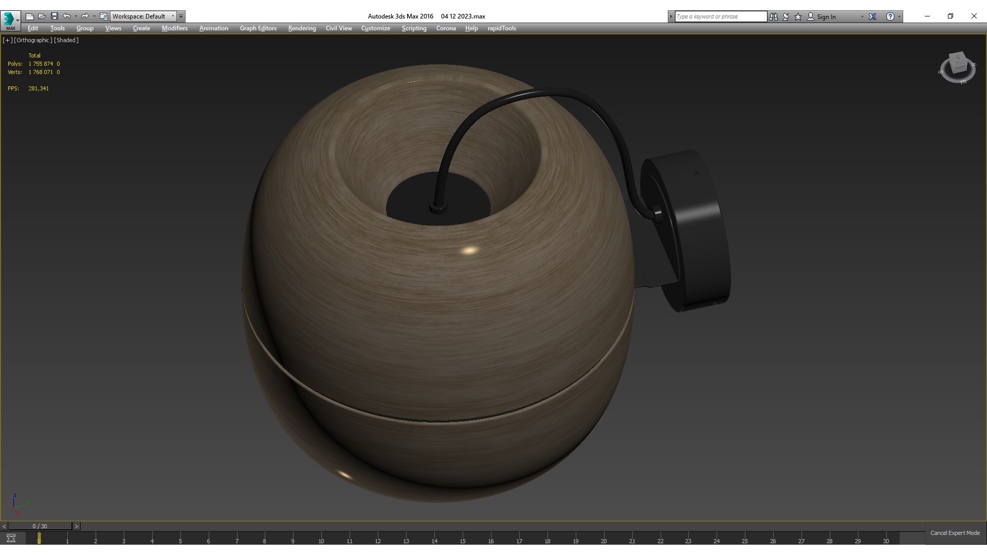Image resolution: width=987 pixels, height=555 pixels.
Task: Click the Shaded viewport label
Action: [x=66, y=40]
